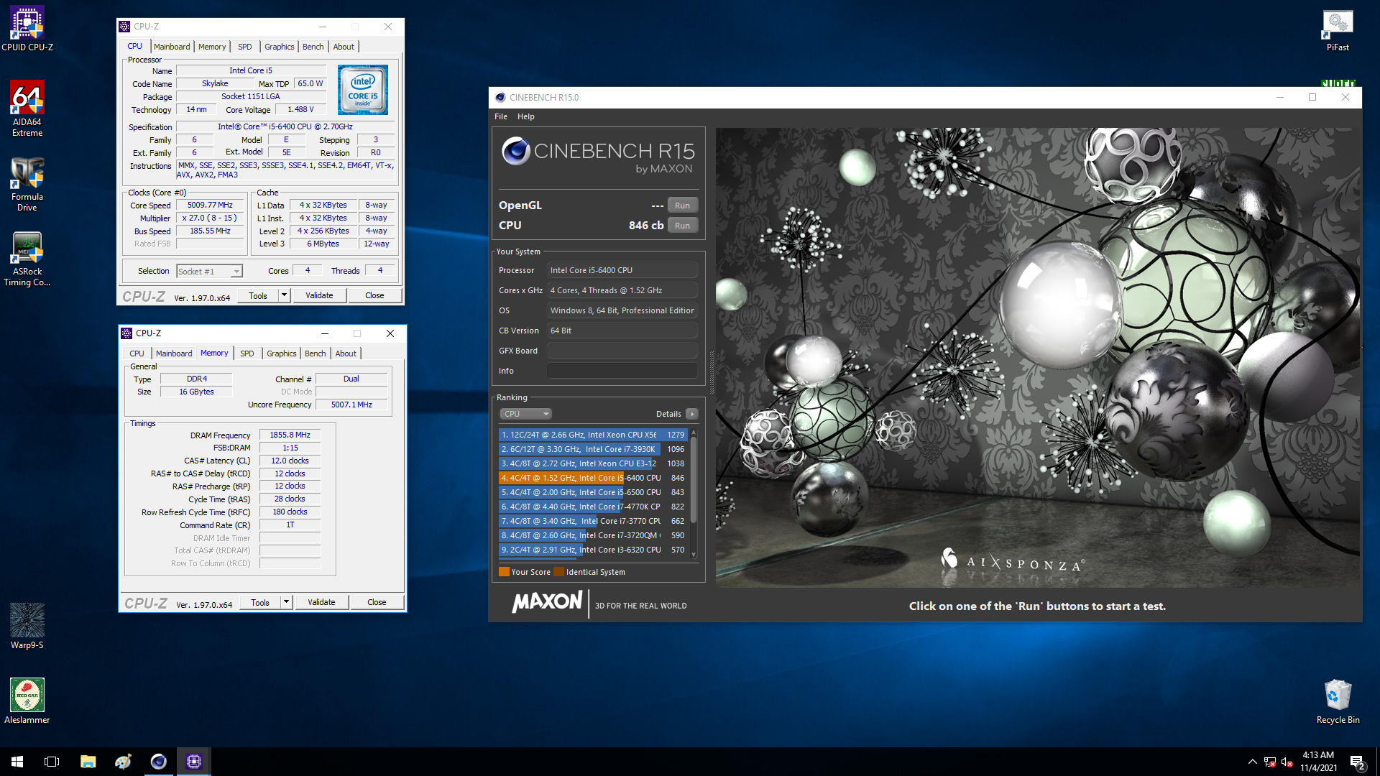The height and width of the screenshot is (776, 1380).
Task: Open Aleslammer desktop icon
Action: [27, 701]
